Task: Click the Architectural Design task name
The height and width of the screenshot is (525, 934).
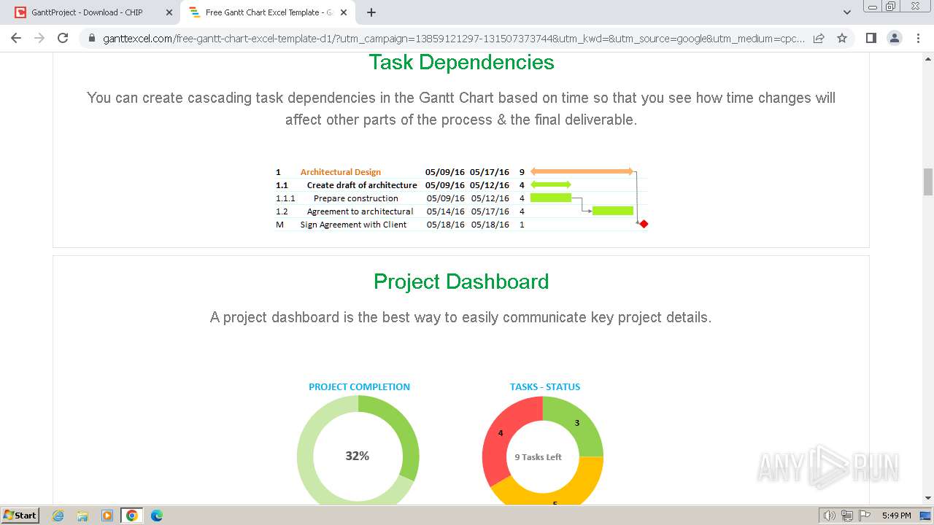Action: pyautogui.click(x=341, y=172)
